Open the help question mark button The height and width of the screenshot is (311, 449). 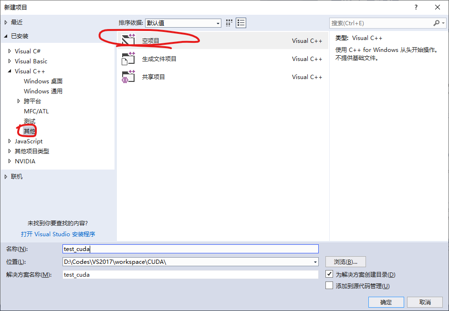pyautogui.click(x=416, y=8)
